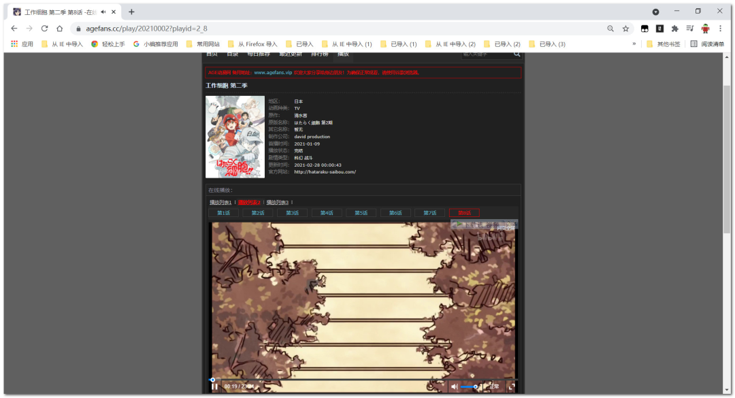
Task: Click the anime cover poster thumbnail
Action: click(x=235, y=137)
